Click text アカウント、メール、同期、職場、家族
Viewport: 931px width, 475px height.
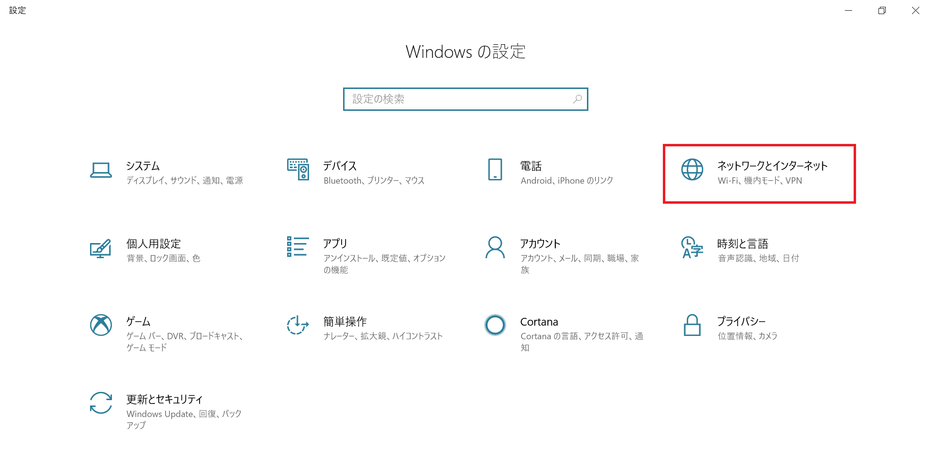click(580, 264)
